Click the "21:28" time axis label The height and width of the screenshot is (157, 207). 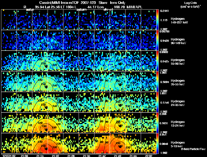coord(71,156)
